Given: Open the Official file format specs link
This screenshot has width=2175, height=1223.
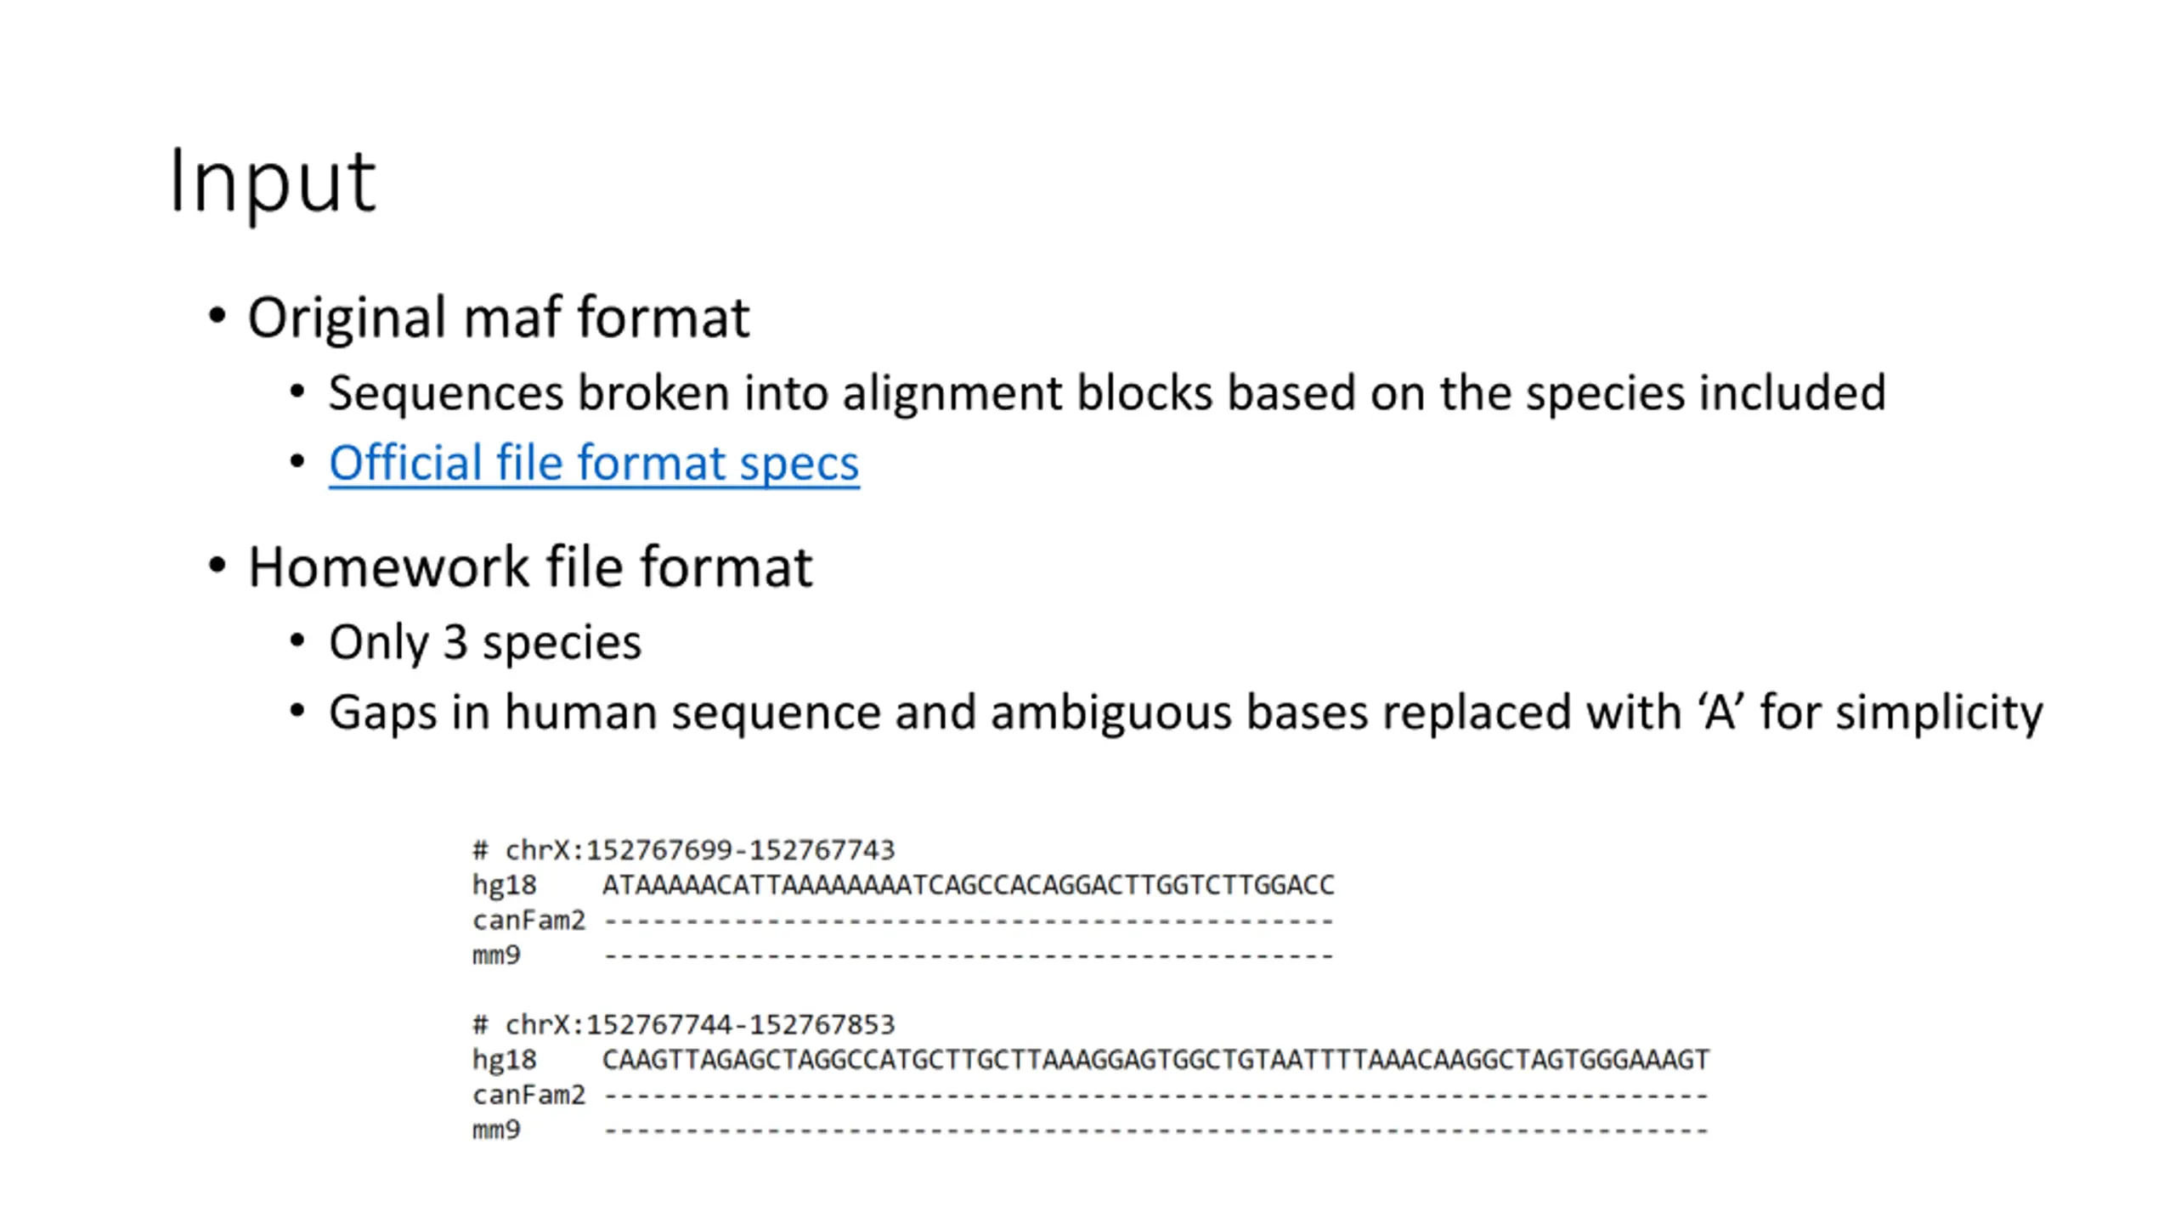Looking at the screenshot, I should point(593,463).
